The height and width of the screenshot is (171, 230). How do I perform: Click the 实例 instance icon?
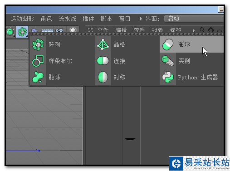tap(168, 61)
